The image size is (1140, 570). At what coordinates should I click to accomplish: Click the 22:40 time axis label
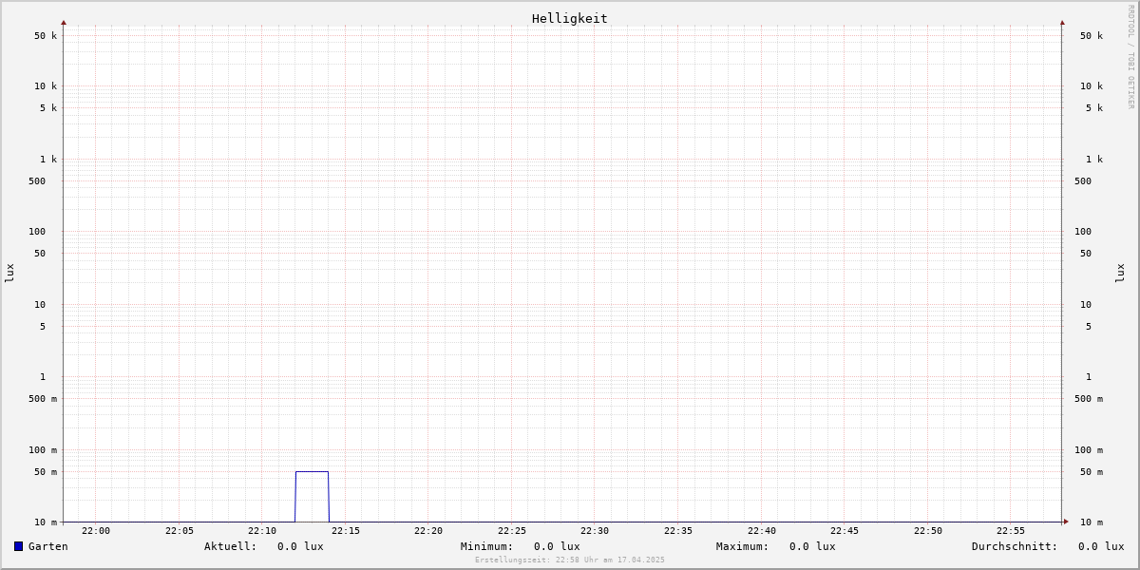tap(762, 531)
